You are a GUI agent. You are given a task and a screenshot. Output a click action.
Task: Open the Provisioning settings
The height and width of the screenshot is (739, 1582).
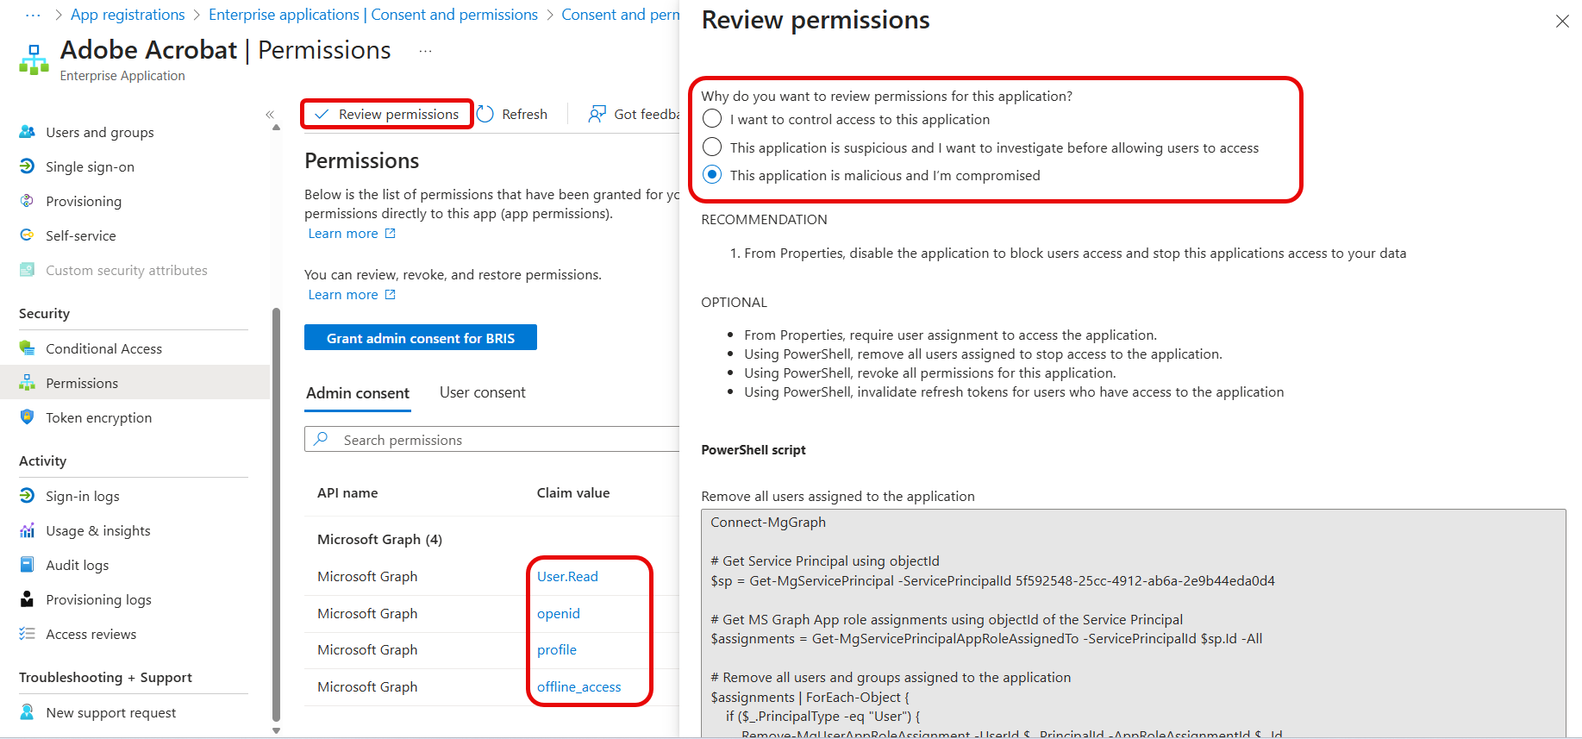[x=83, y=201]
